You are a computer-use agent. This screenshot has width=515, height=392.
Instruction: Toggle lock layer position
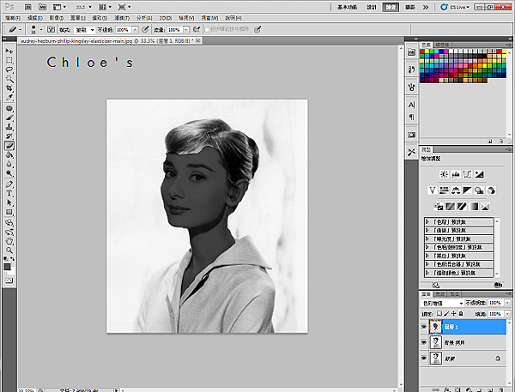coord(454,314)
